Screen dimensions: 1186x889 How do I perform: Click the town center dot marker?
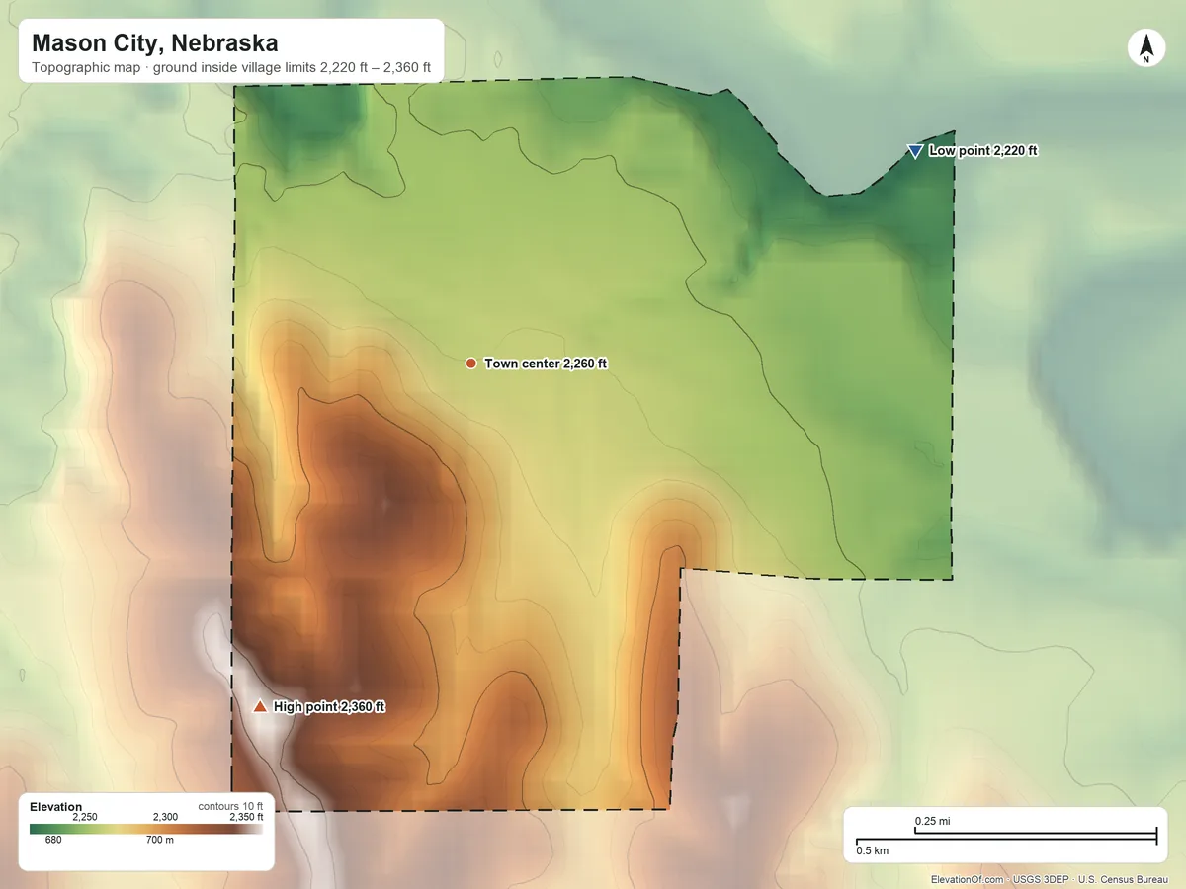(x=471, y=364)
